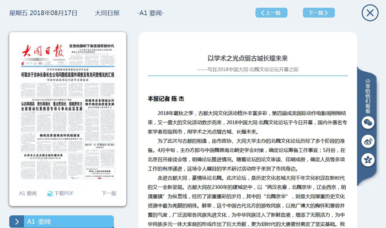Go to next article with 下一篇 button
The width and height of the screenshot is (386, 228).
(319, 13)
